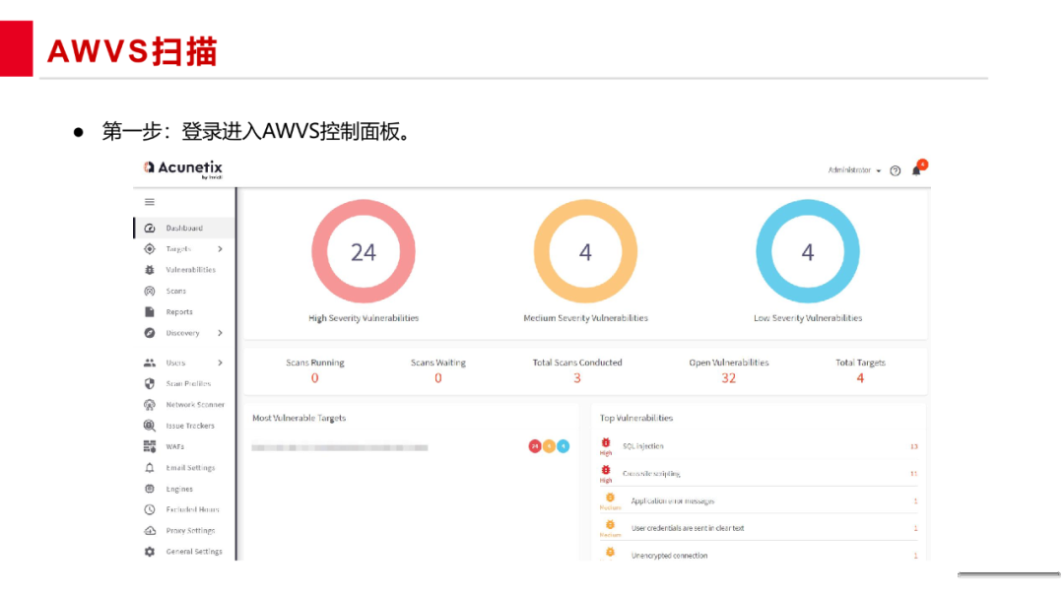Click the Acunetix logo
This screenshot has height=599, width=1064.
[182, 168]
